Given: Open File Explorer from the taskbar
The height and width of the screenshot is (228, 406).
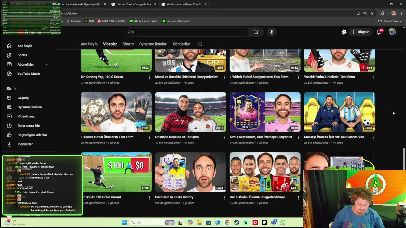Looking at the screenshot, I should (x=199, y=222).
